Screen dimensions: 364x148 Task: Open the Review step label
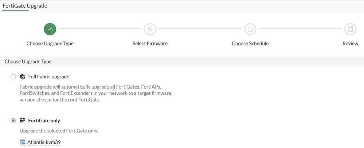point(350,44)
